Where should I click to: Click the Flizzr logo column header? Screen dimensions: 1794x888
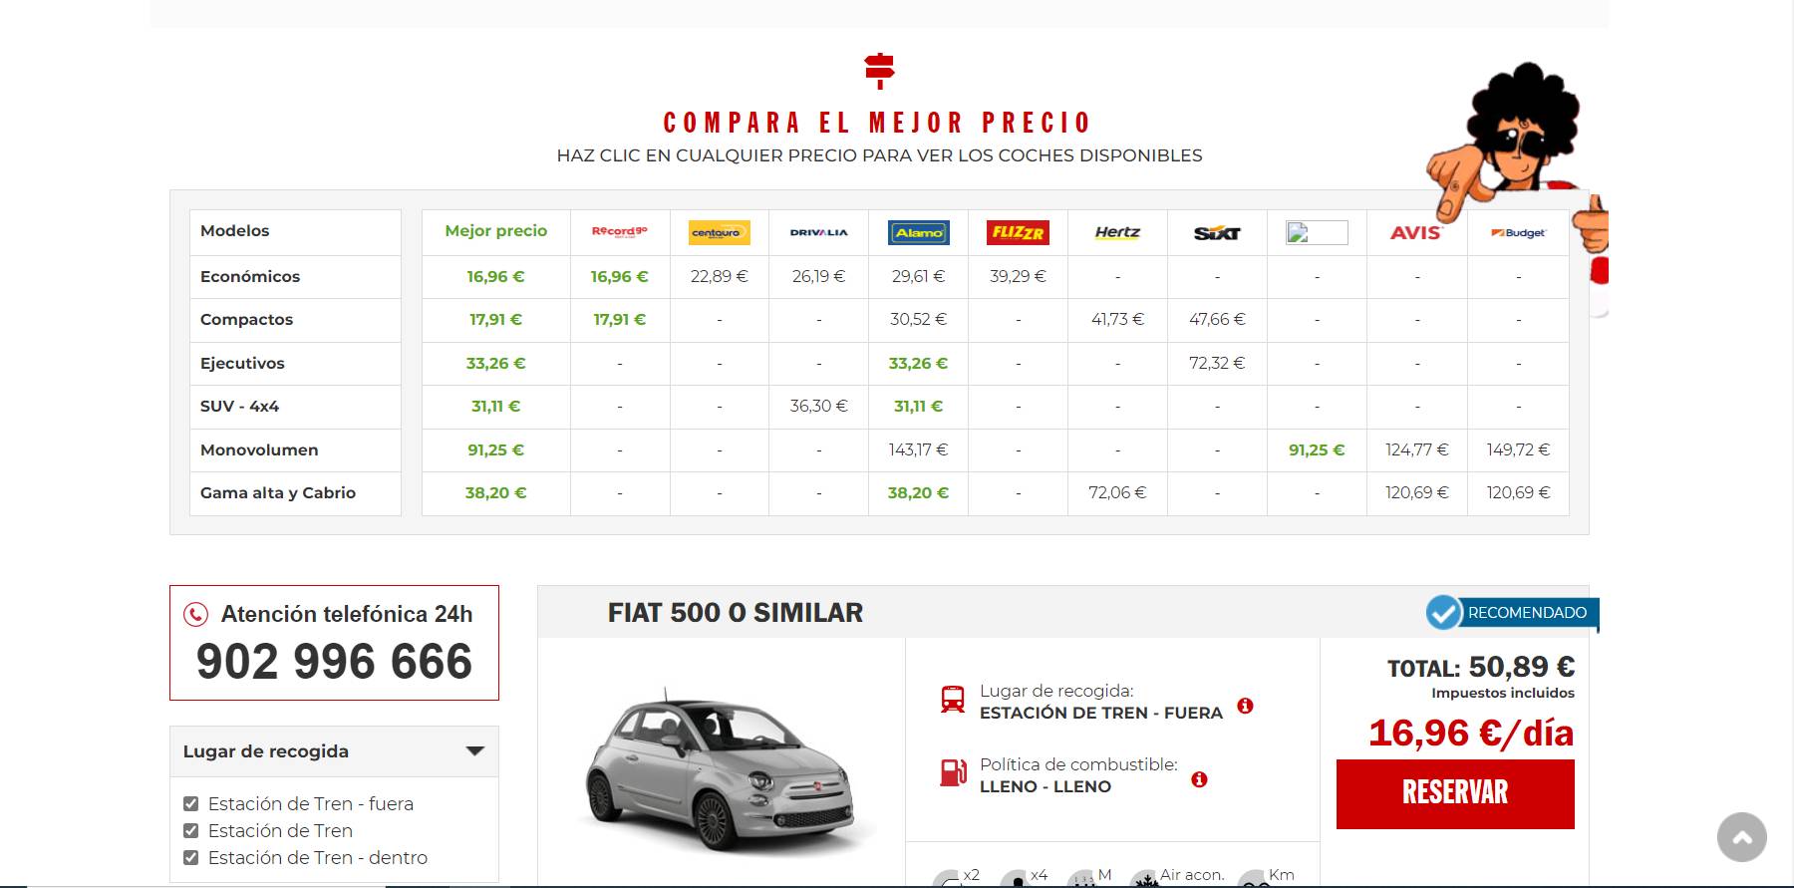pos(1018,232)
